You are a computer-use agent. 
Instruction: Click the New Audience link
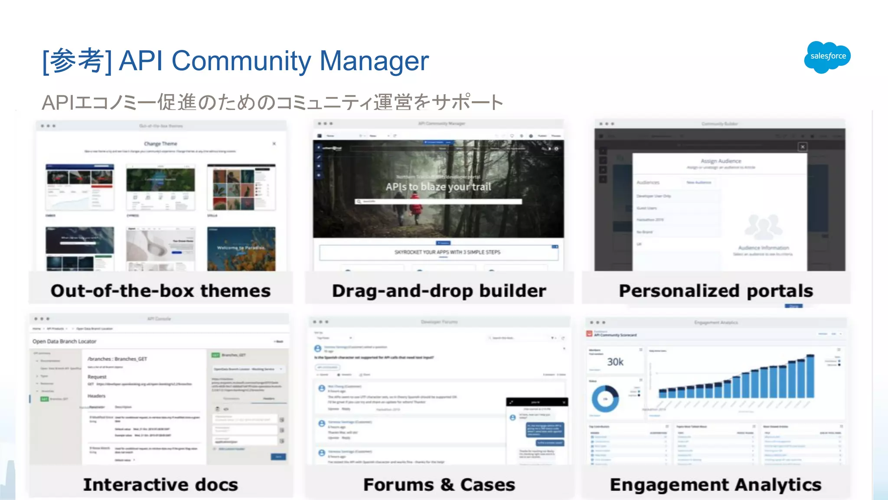699,183
